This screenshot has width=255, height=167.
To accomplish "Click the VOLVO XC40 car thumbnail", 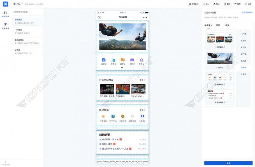I will [138, 89].
